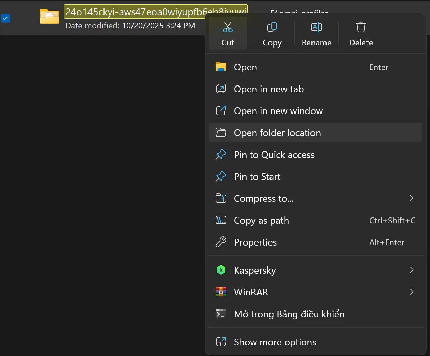Click the Rename icon
Viewport: 430px width, 356px height.
click(x=316, y=27)
